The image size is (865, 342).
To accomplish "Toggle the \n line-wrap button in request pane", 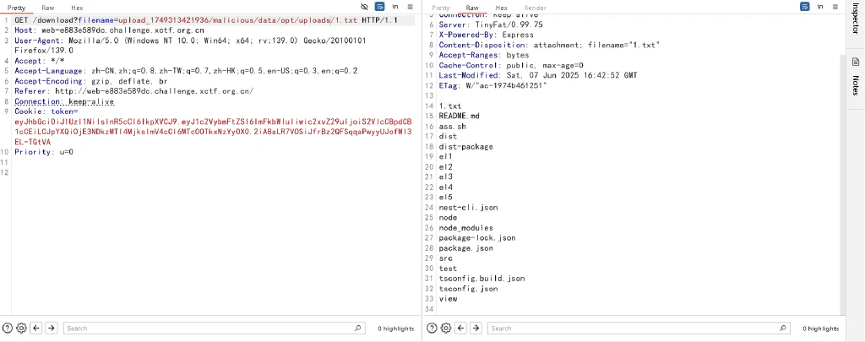I will [x=395, y=7].
